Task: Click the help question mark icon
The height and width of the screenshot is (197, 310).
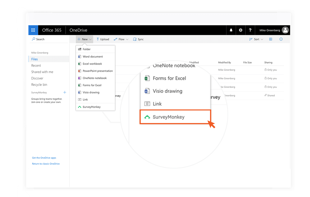Action: [250, 30]
